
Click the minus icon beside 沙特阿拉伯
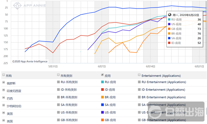click(x=4, y=105)
